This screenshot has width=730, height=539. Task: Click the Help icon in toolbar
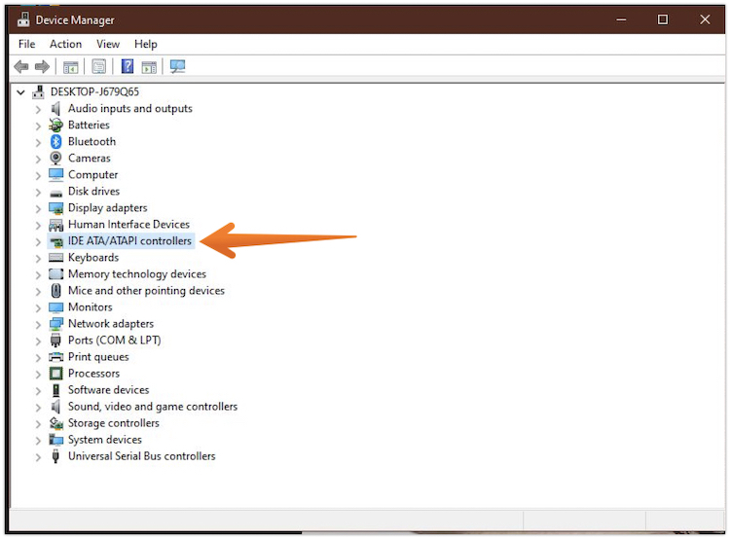128,67
